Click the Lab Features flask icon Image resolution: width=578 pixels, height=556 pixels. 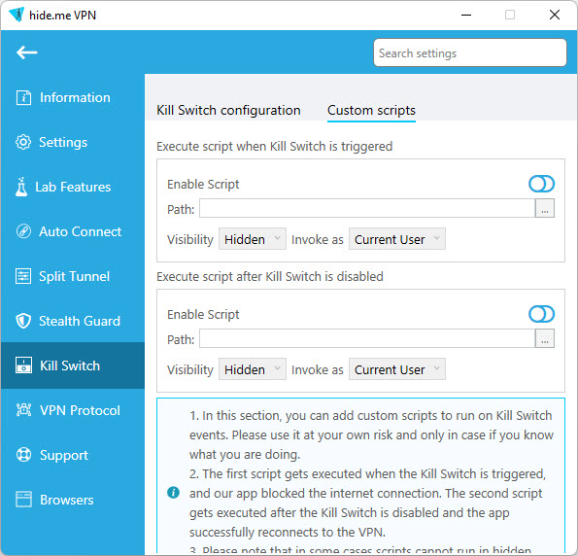(21, 187)
